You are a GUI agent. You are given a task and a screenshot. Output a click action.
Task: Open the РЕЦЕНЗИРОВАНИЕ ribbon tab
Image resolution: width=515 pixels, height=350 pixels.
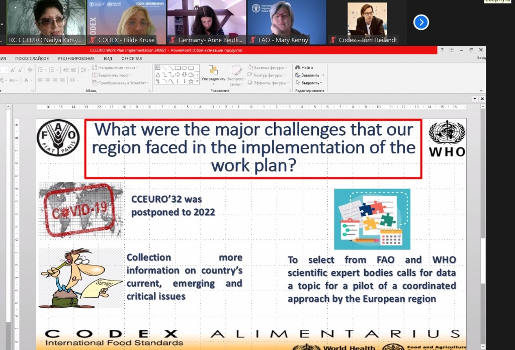[76, 58]
